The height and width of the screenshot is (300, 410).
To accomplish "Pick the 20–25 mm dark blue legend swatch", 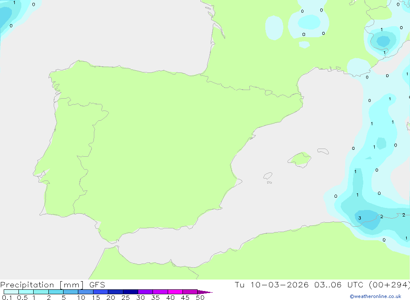I will (x=116, y=292).
